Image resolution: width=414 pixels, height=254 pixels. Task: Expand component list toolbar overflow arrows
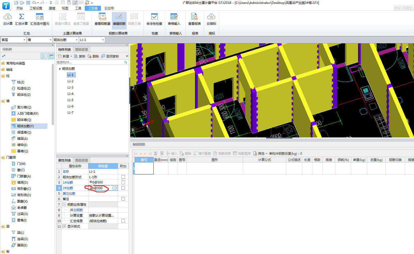pos(127,56)
